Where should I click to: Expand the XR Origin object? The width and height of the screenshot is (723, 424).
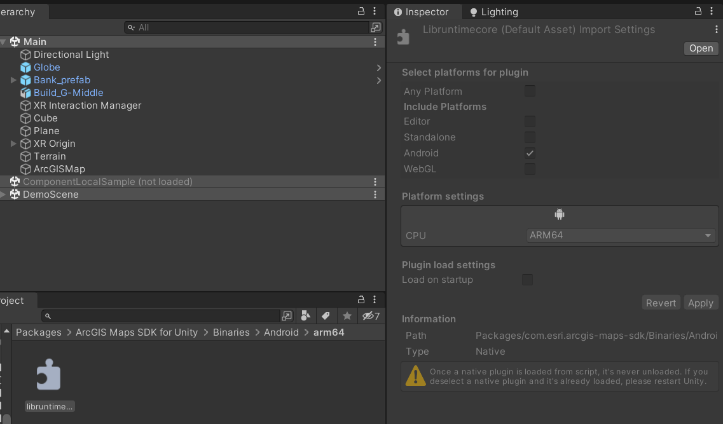pyautogui.click(x=13, y=144)
